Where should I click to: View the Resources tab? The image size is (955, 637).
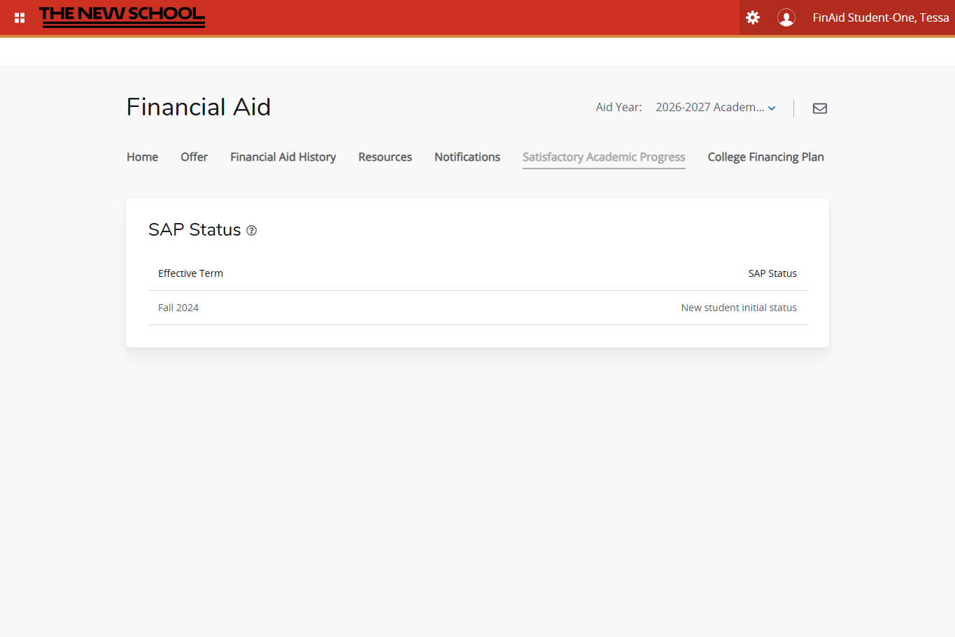tap(385, 157)
